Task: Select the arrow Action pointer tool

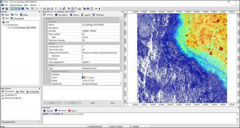Action: (x=69, y=9)
